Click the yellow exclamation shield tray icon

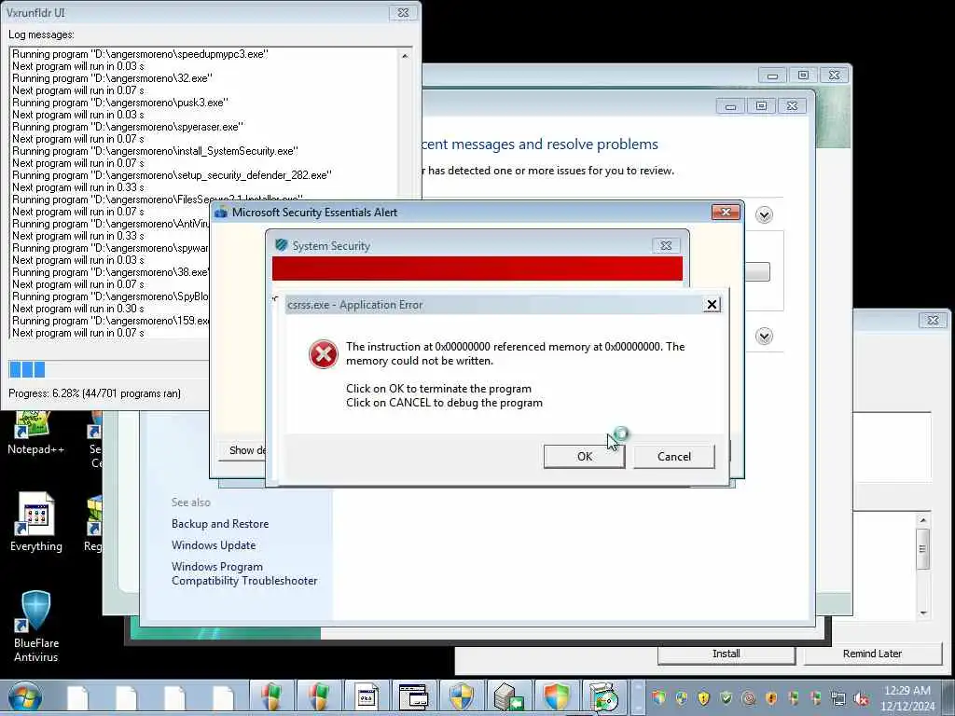(x=704, y=697)
